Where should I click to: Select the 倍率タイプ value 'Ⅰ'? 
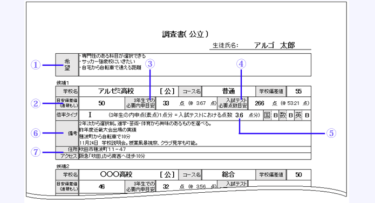(90, 115)
